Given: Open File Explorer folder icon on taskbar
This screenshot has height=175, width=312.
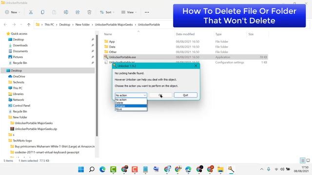Looking at the screenshot, I should (220, 169).
